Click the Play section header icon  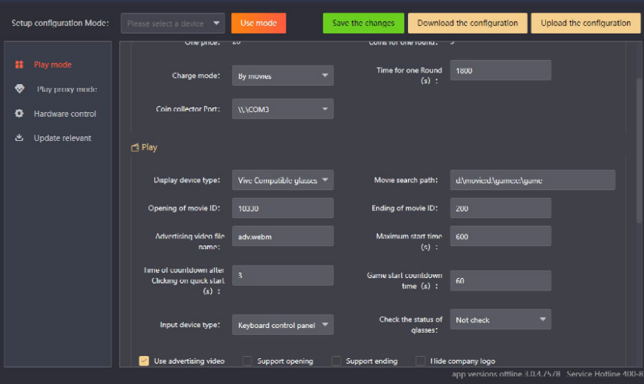click(x=135, y=147)
